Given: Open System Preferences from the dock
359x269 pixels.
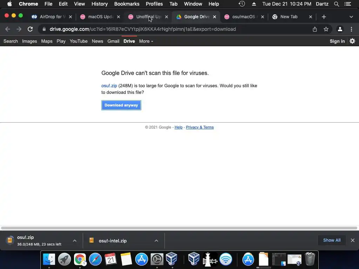Looking at the screenshot, I should pyautogui.click(x=157, y=259).
